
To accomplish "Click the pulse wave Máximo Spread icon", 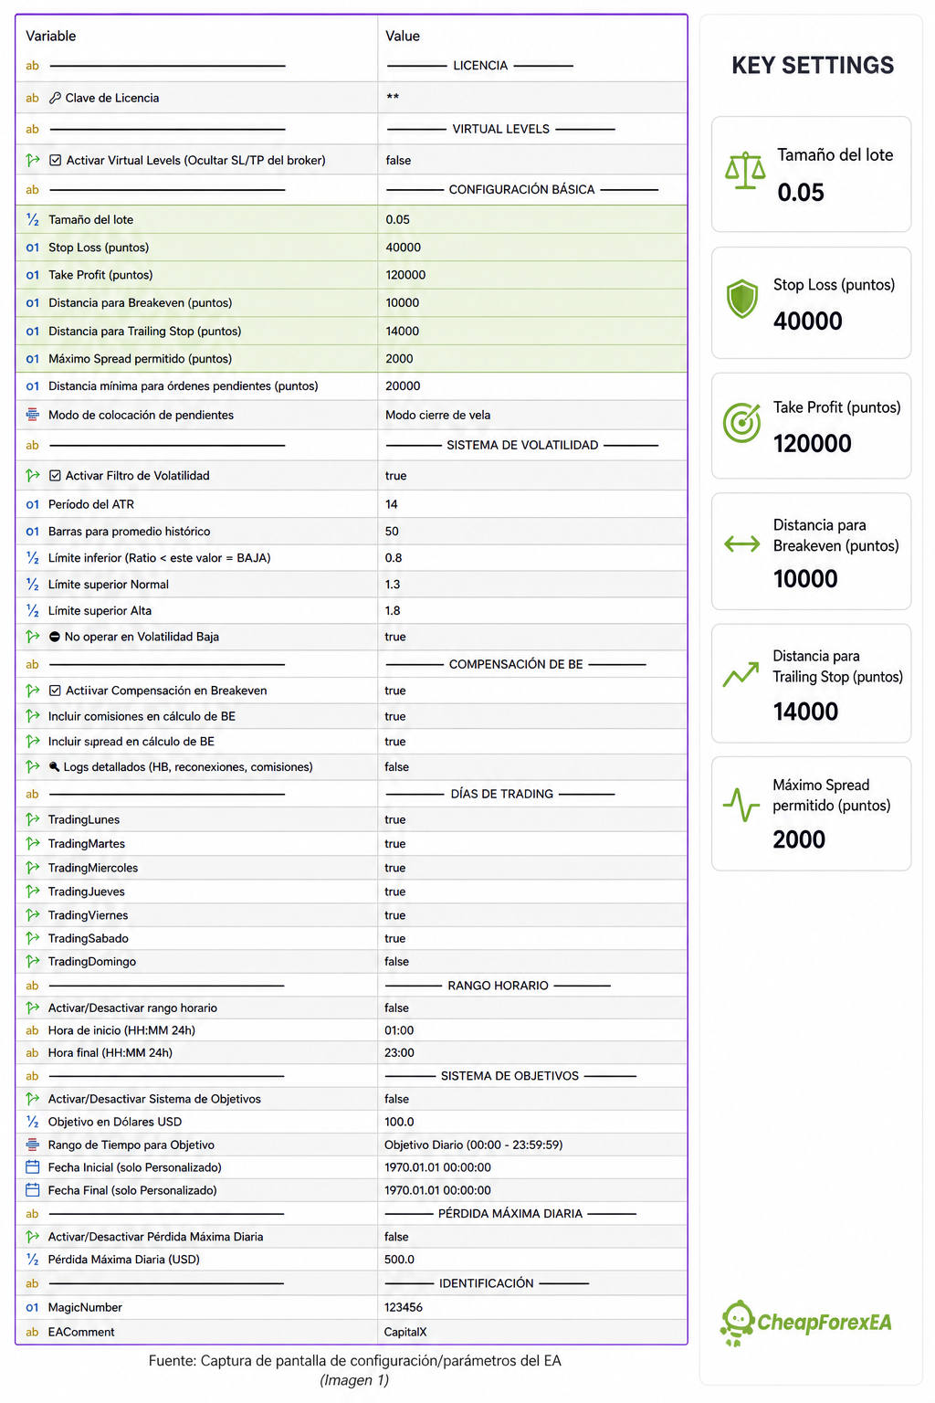I will pos(741,805).
